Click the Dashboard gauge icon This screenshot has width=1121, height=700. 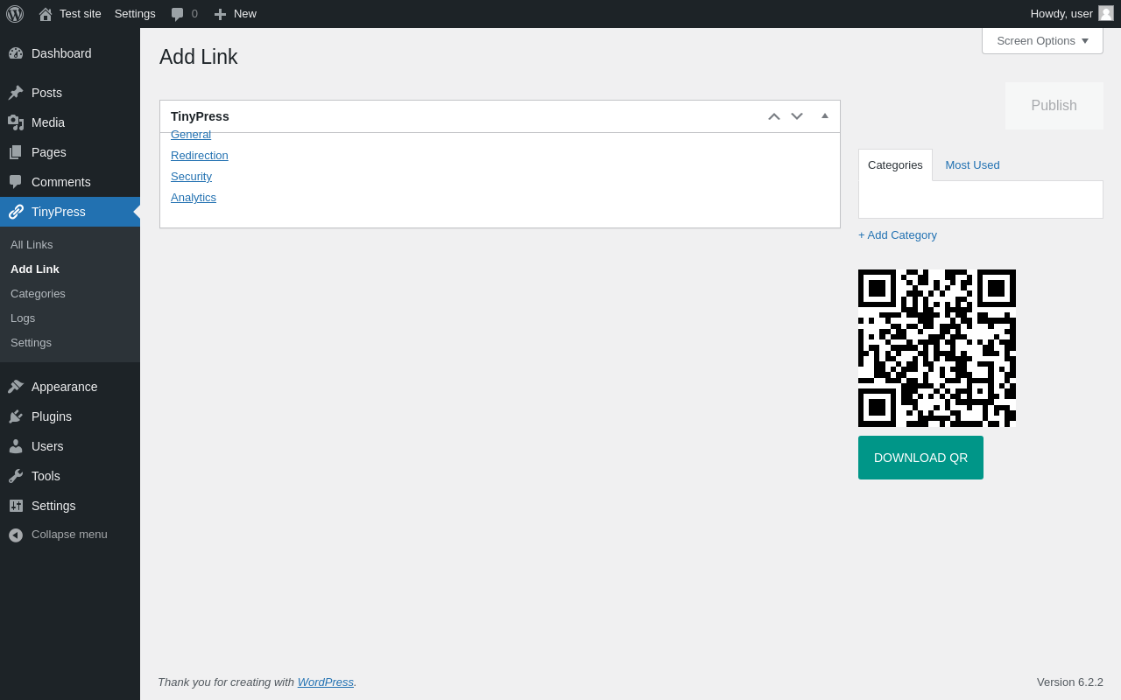pos(16,53)
